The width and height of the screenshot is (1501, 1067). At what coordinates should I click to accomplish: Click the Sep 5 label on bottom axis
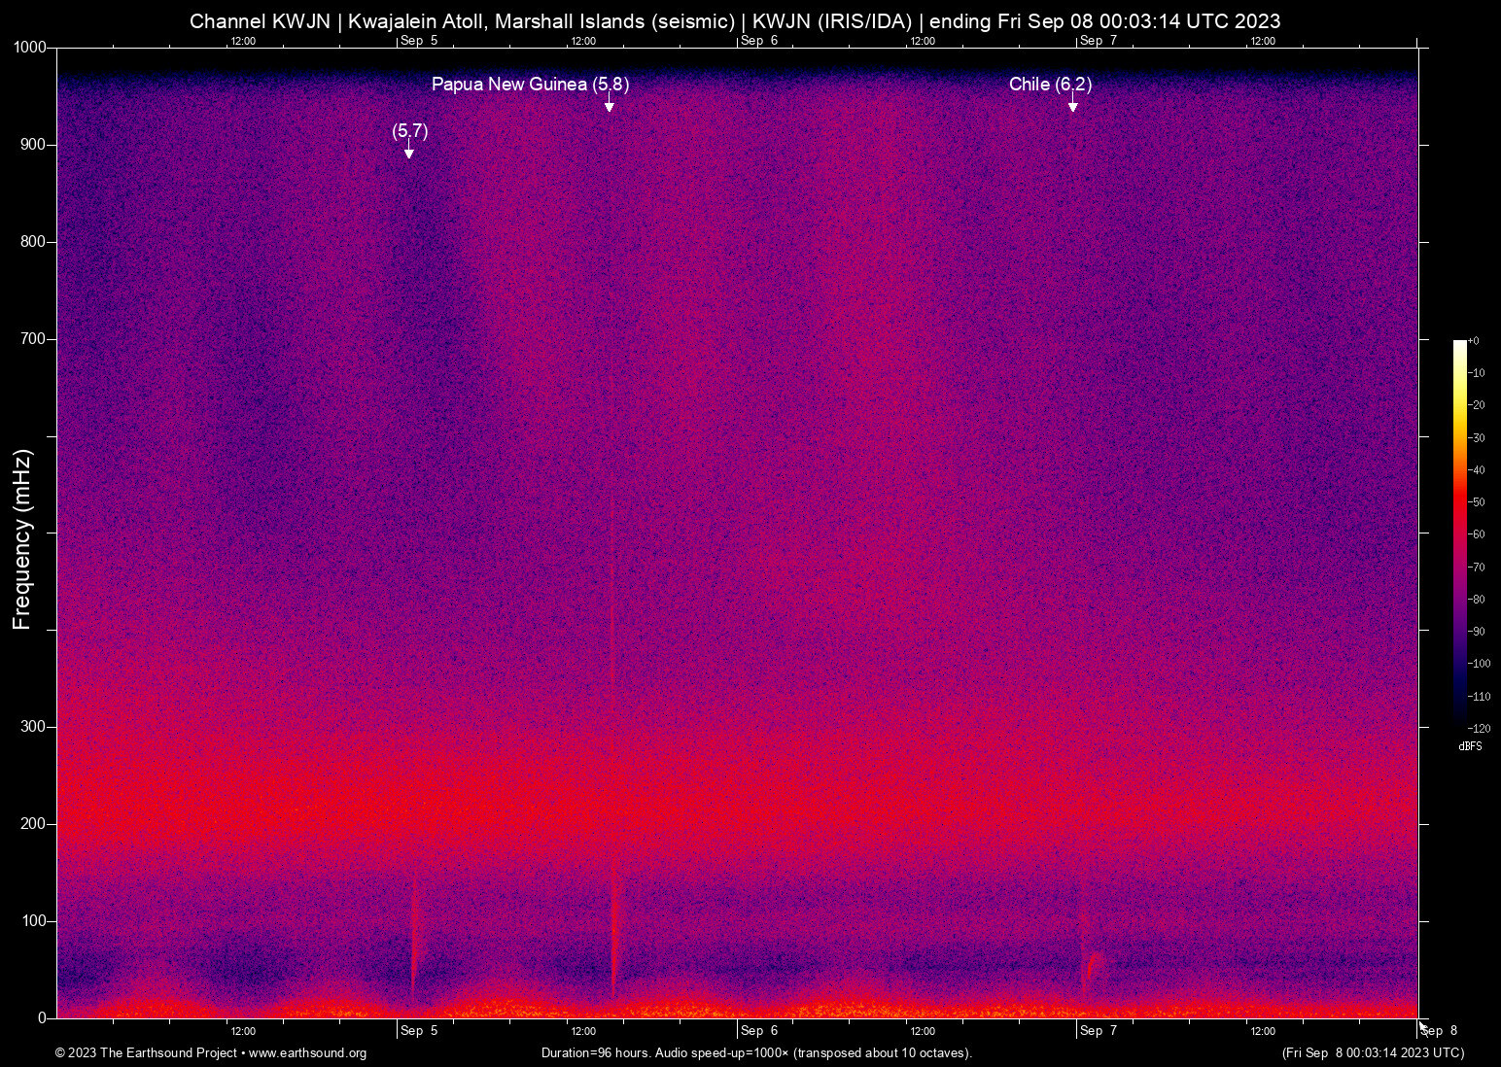pos(418,1031)
